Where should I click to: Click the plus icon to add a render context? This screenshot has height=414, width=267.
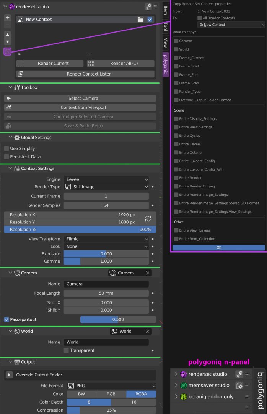7,17
